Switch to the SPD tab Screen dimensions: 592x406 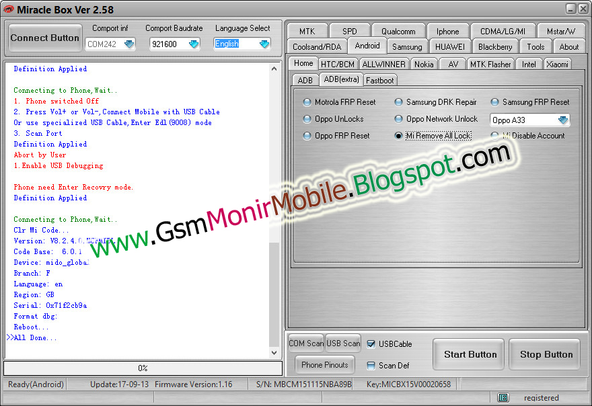(350, 32)
